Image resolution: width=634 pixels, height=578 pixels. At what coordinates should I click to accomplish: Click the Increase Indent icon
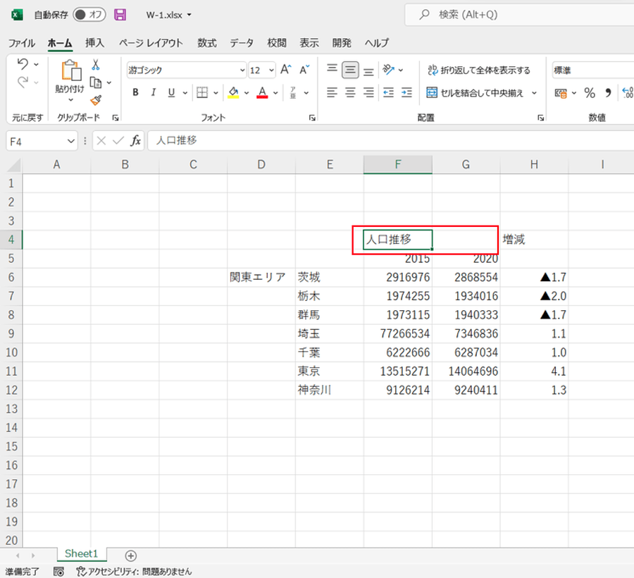[406, 93]
